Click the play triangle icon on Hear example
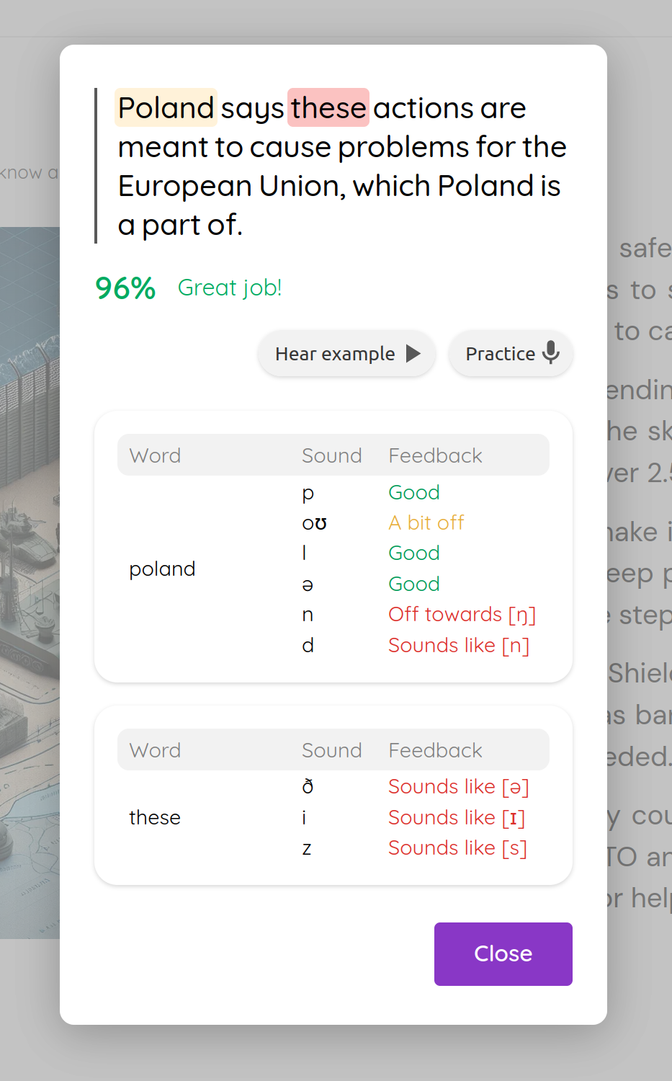 point(413,354)
